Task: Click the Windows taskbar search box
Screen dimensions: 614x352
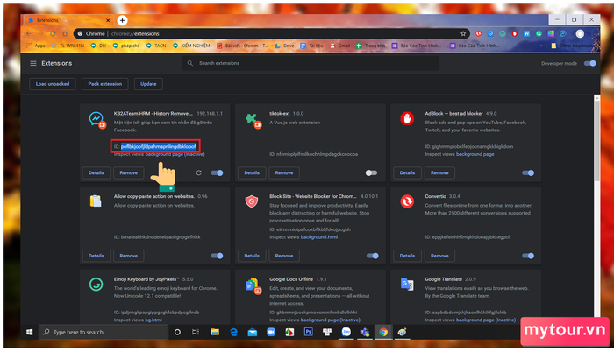Action: click(104, 332)
